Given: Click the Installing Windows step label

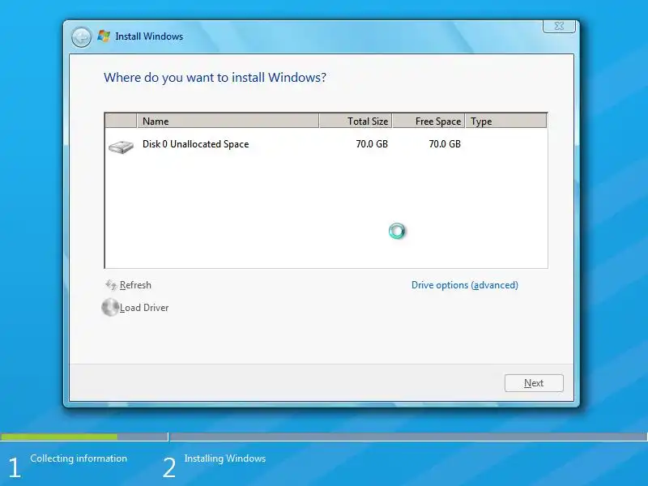Looking at the screenshot, I should pyautogui.click(x=225, y=458).
